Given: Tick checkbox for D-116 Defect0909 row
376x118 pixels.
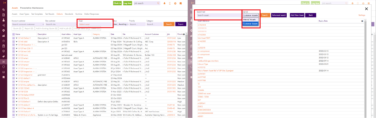Looking at the screenshot, I should 13,95.
